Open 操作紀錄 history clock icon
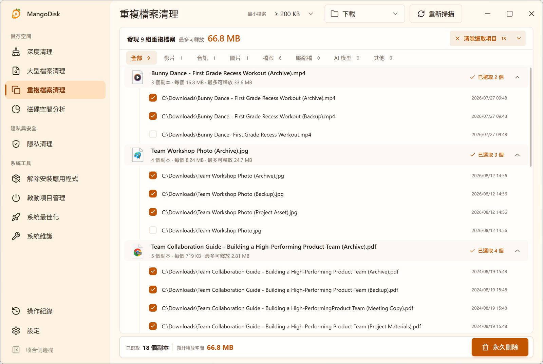 point(16,311)
